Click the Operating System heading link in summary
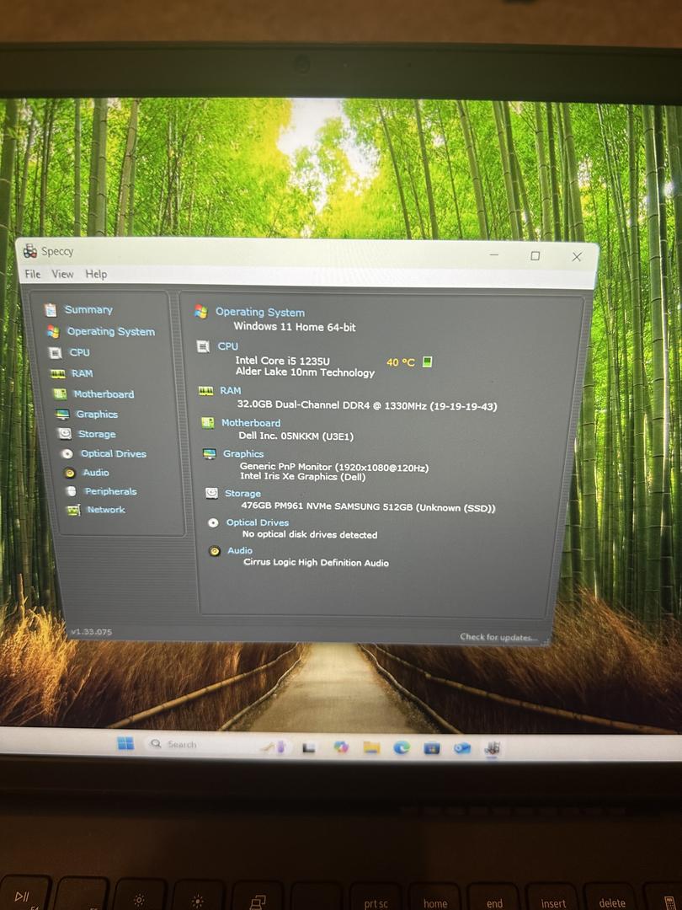The image size is (682, 910). tap(260, 312)
